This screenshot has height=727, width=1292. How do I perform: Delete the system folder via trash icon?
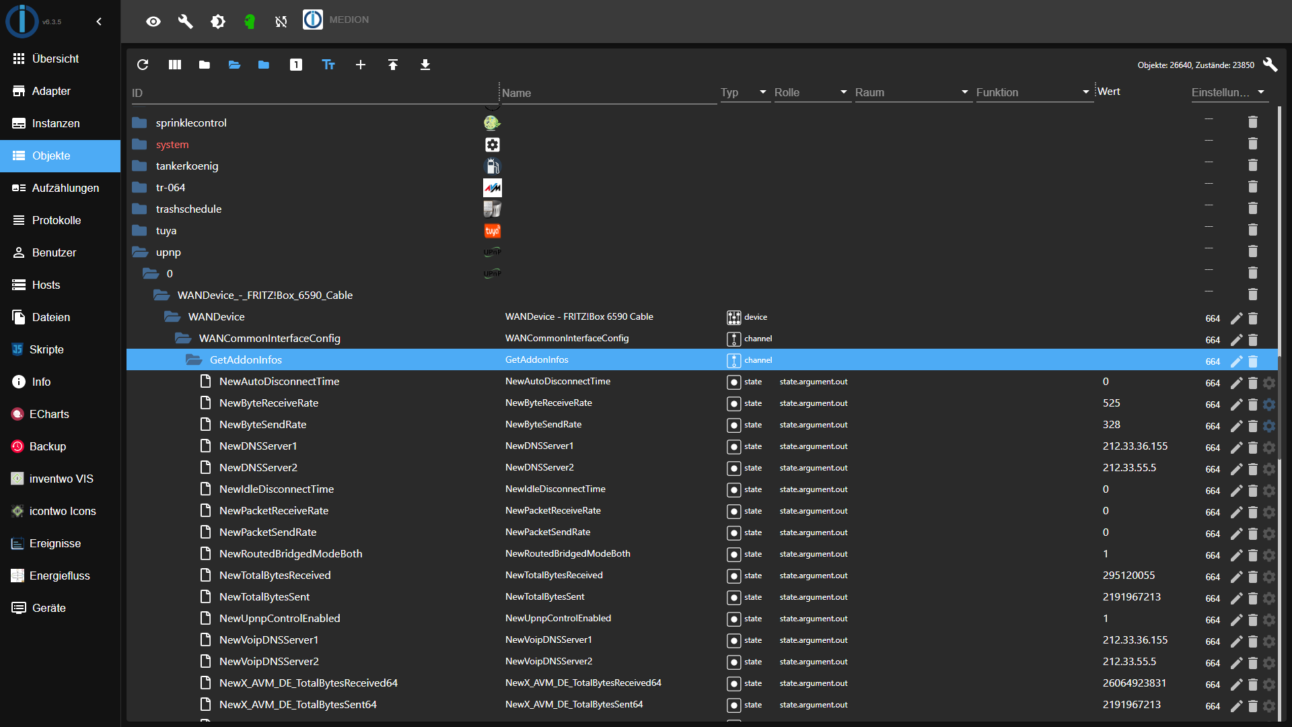tap(1252, 144)
